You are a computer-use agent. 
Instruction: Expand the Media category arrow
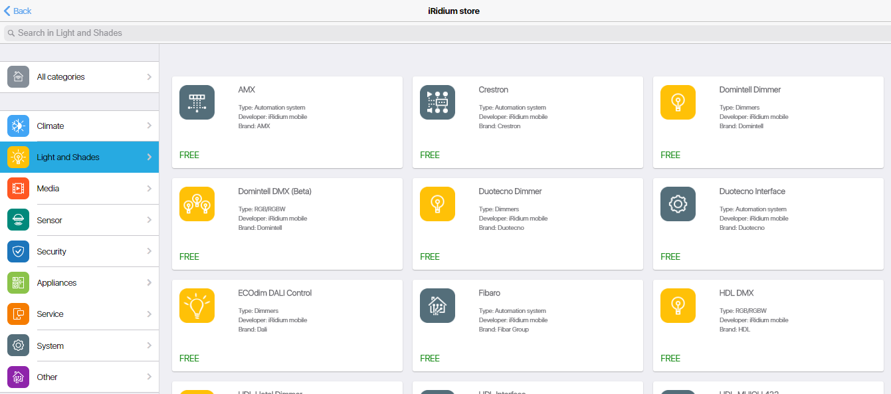[149, 189]
